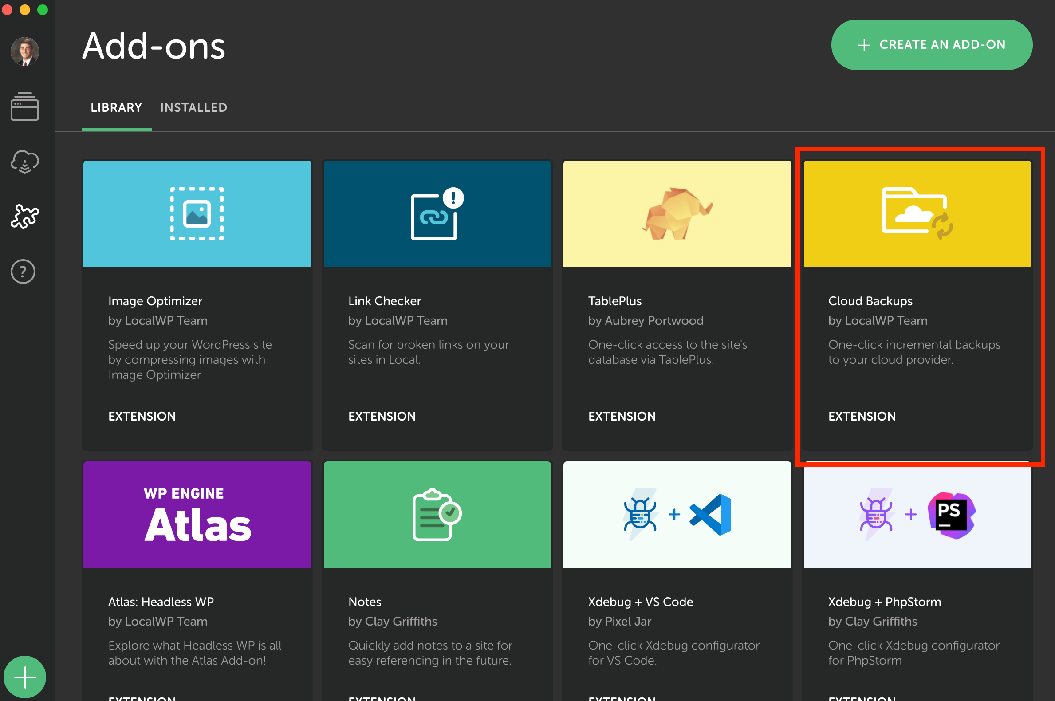The image size is (1055, 701).
Task: Click 'by LocalWP Team' under Image Optimizer
Action: click(x=158, y=320)
